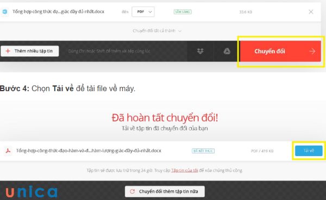326x200 pixels.
Task: Click the blue Tải về download button
Action: 309,151
